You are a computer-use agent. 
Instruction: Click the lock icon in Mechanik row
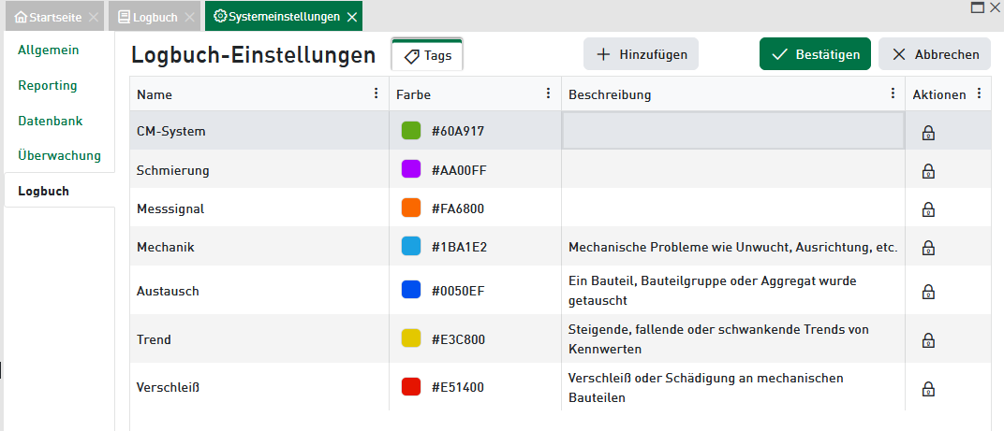tap(928, 248)
